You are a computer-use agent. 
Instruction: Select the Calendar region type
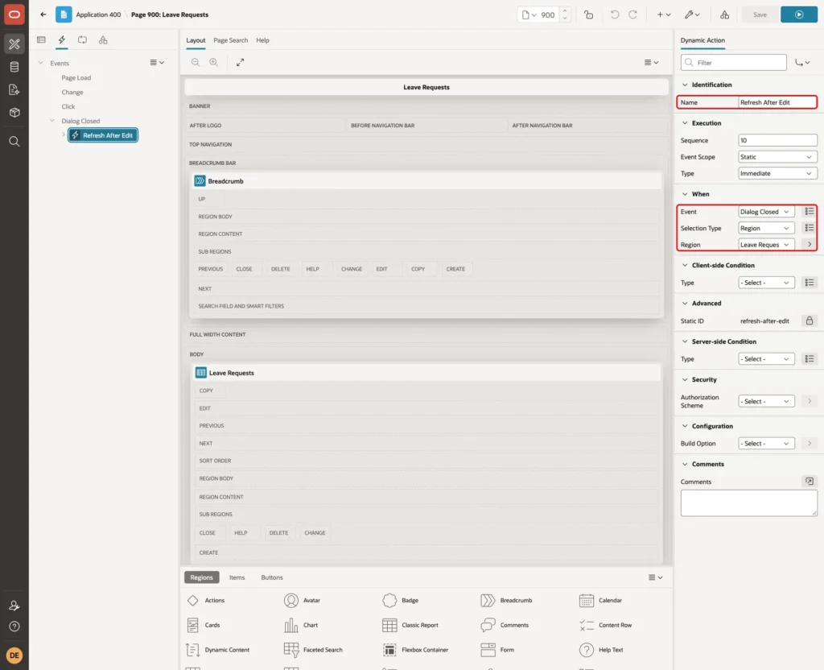(600, 601)
